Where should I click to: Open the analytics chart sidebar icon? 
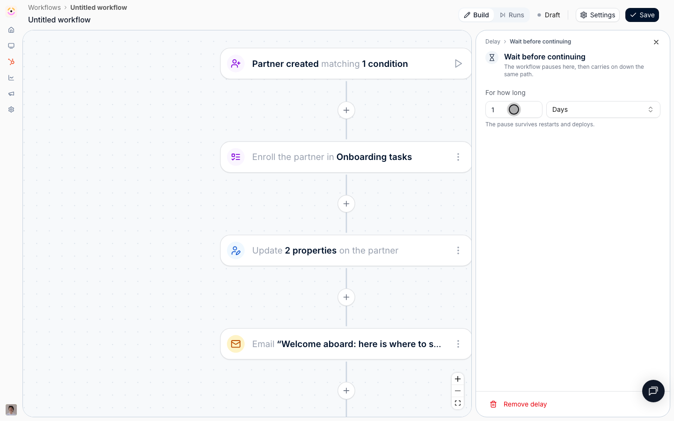click(11, 78)
